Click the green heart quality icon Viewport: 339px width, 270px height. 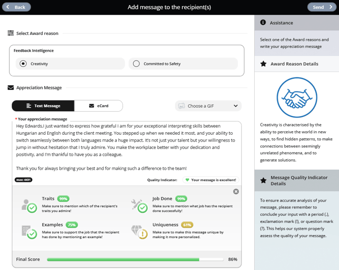[187, 180]
